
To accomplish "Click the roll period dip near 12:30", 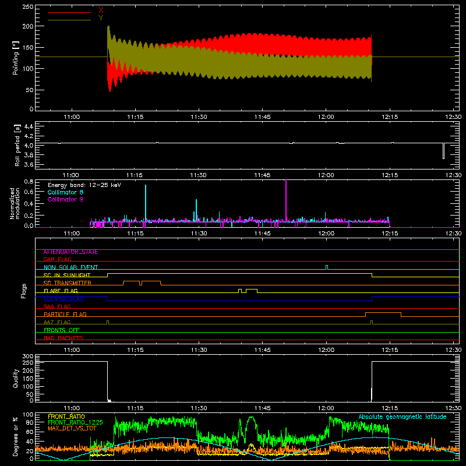I will (443, 151).
